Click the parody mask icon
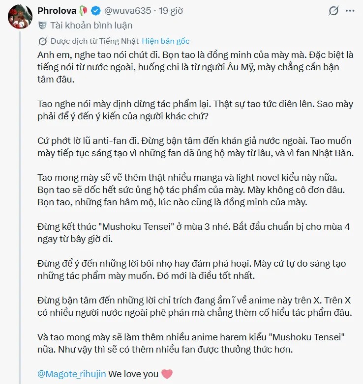 pyautogui.click(x=42, y=26)
